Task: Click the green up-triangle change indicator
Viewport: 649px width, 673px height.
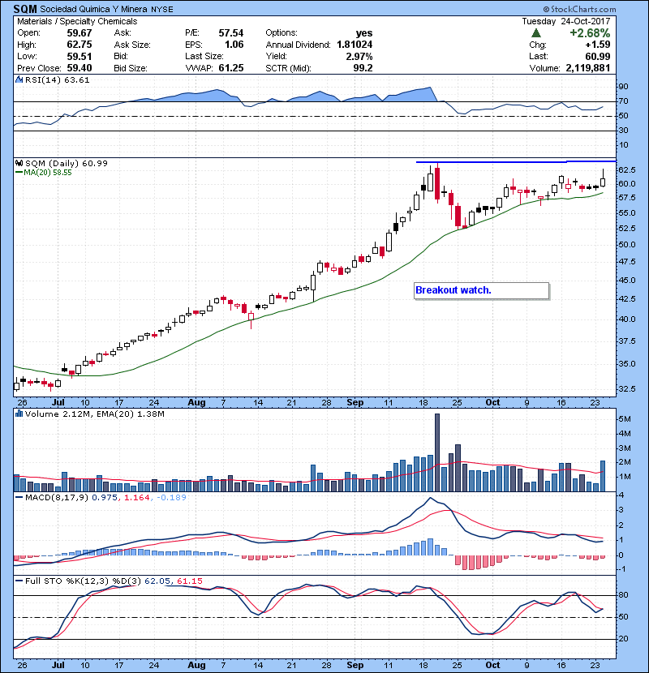Action: tap(536, 33)
